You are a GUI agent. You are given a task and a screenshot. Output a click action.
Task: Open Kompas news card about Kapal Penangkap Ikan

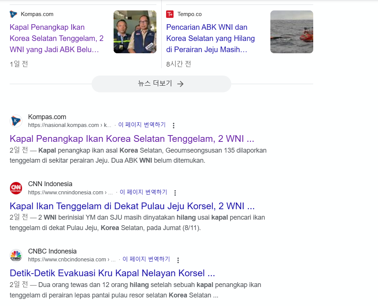[57, 38]
